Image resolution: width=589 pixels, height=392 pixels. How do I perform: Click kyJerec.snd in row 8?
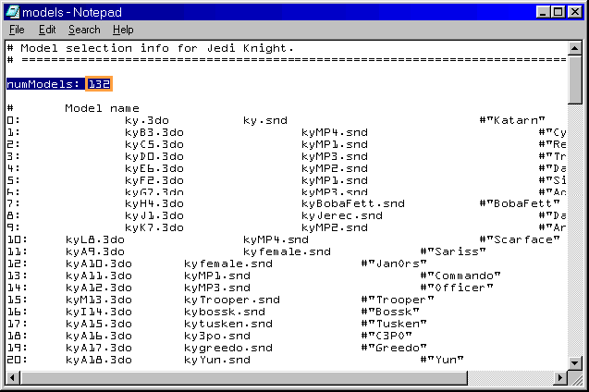(x=342, y=215)
